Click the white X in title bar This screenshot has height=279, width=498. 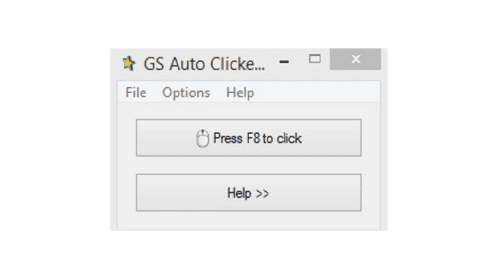click(356, 59)
